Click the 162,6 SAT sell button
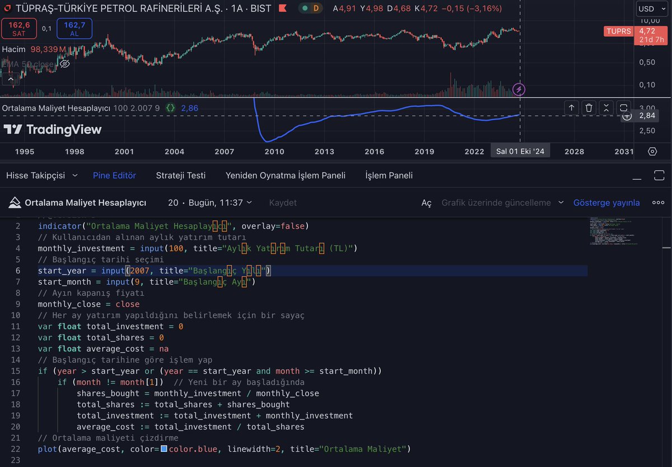The image size is (672, 467). (19, 29)
